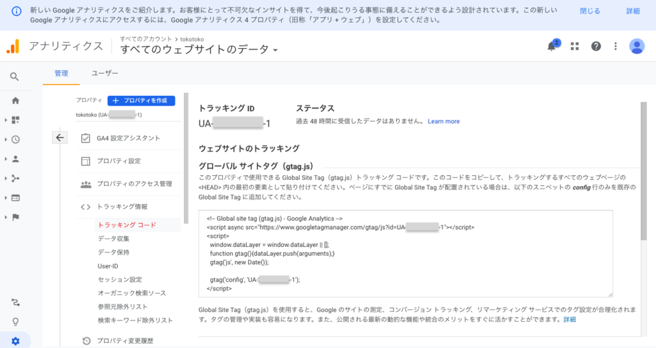The width and height of the screenshot is (656, 348).
Task: Expand the Conversions section arrow
Action: [6, 217]
